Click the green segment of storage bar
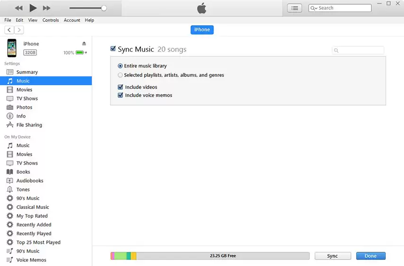The height and width of the screenshot is (266, 404). pyautogui.click(x=120, y=256)
